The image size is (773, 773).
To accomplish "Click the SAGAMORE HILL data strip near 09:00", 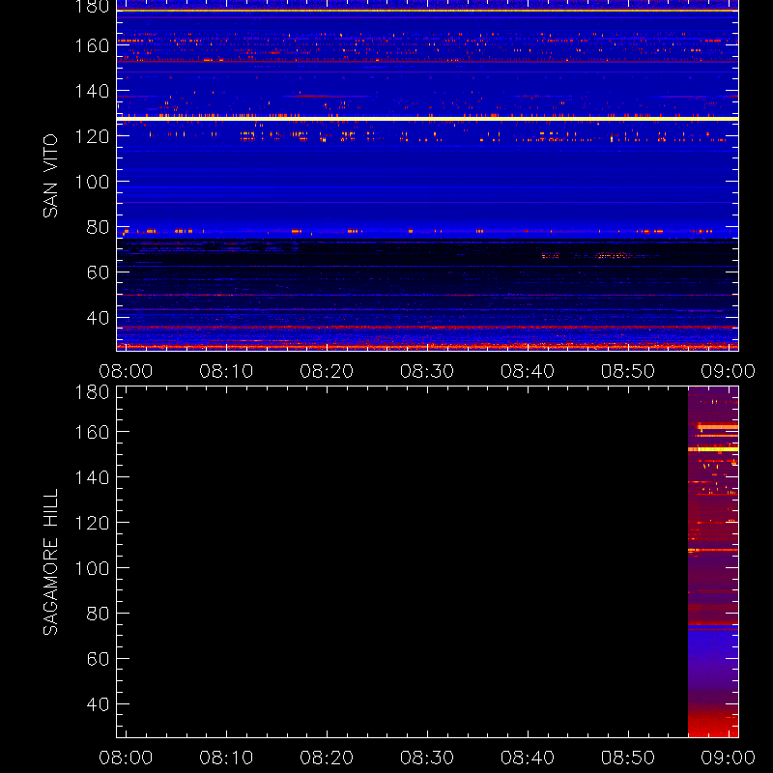I will 713,562.
